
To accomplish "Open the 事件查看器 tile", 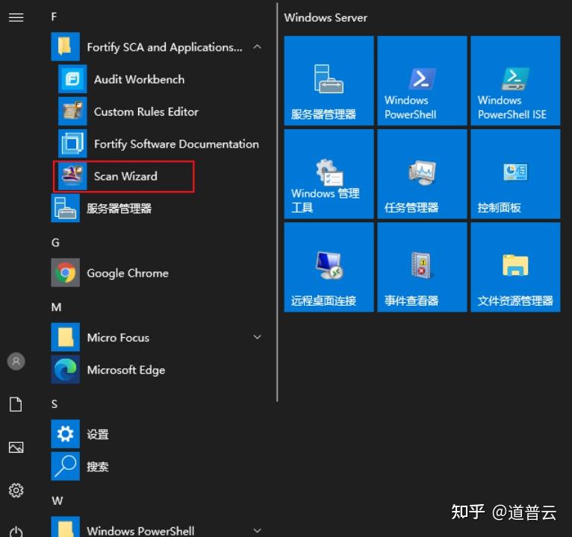I will coord(422,267).
